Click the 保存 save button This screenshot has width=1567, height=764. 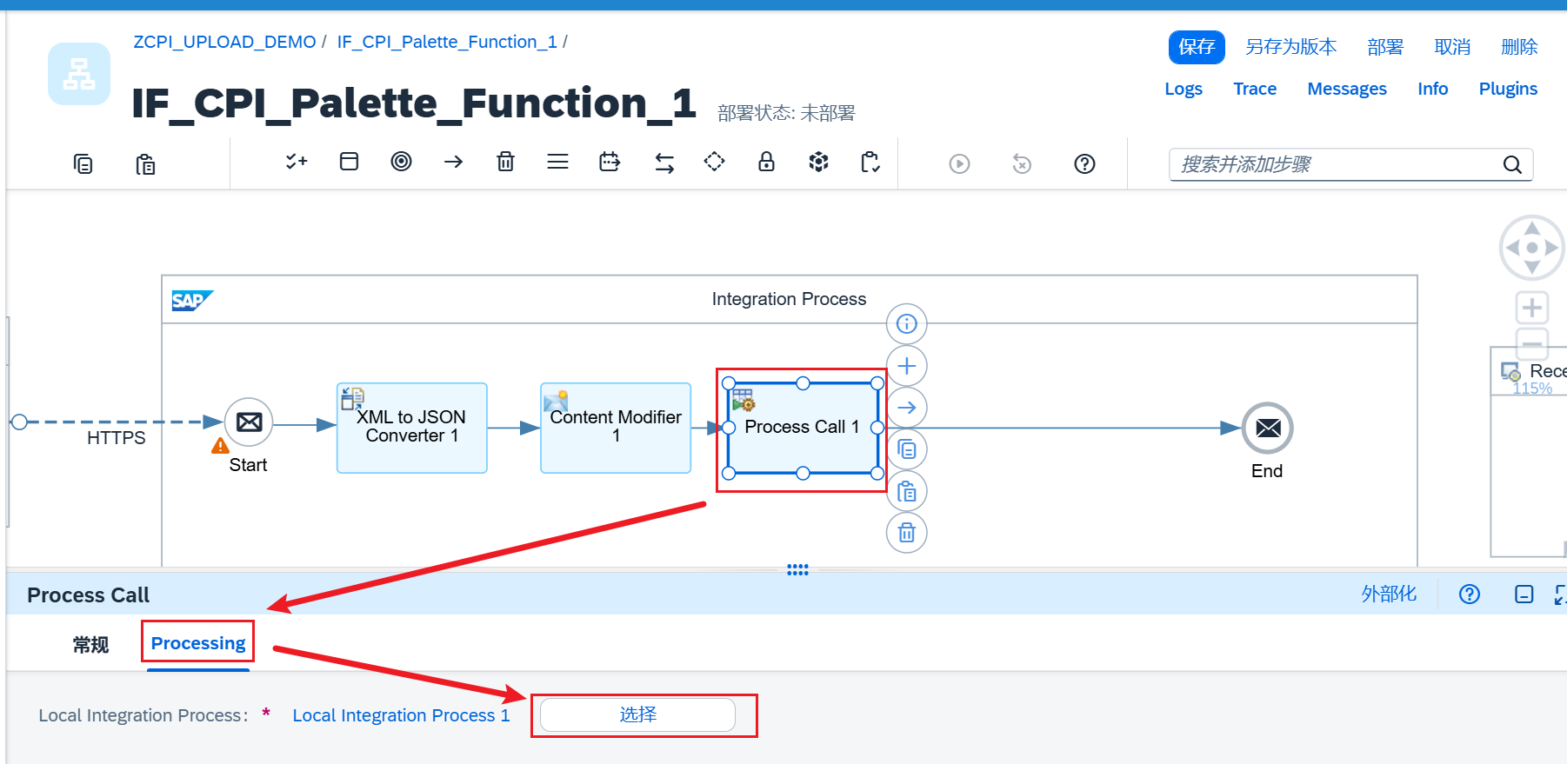(1196, 47)
